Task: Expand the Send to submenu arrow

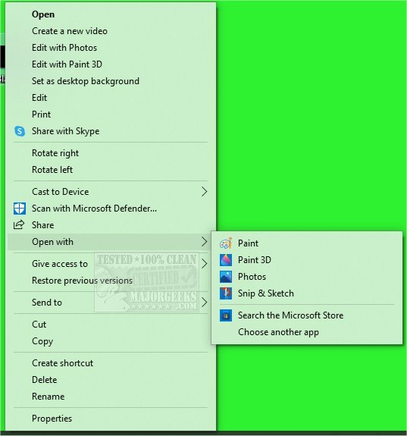Action: pos(205,303)
